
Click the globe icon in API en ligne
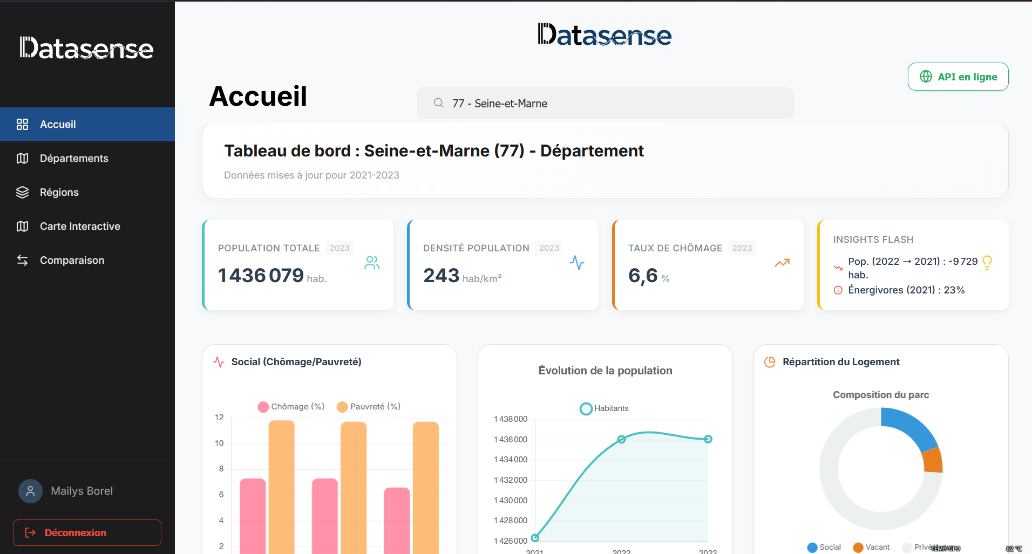click(x=926, y=77)
